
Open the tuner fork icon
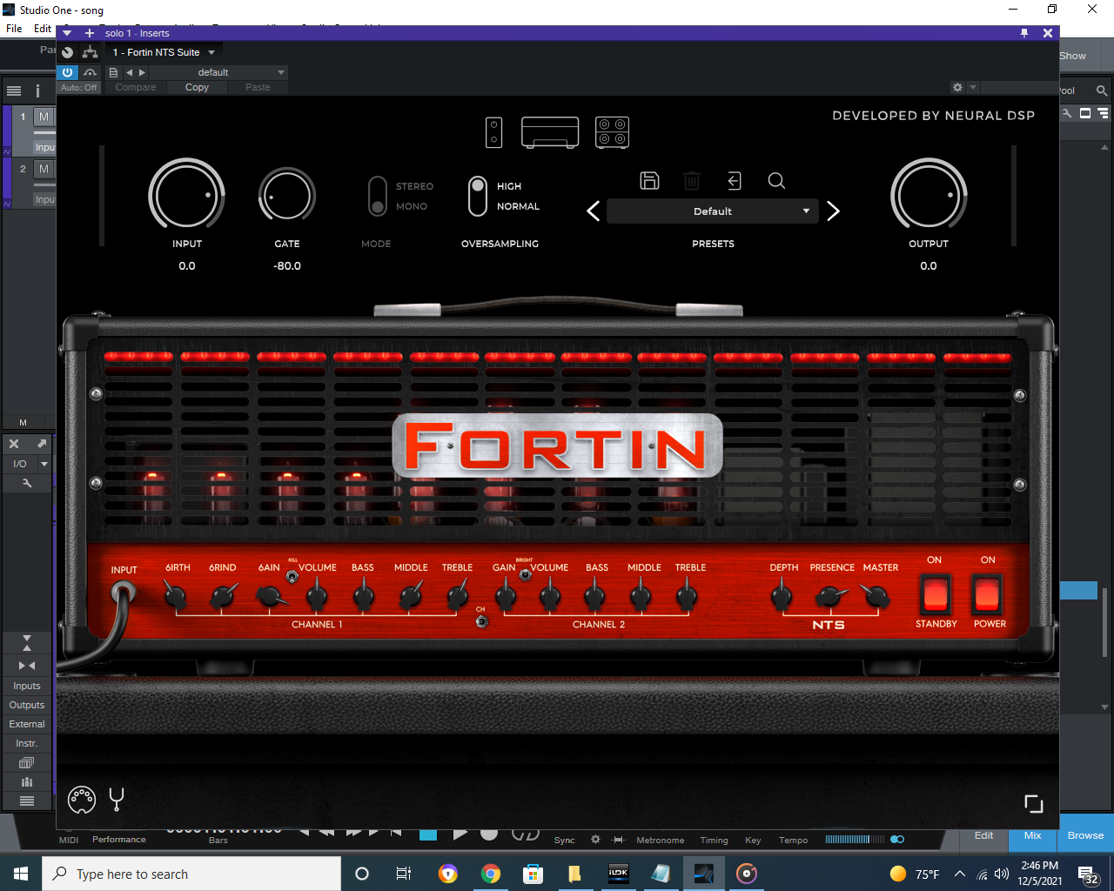(117, 799)
